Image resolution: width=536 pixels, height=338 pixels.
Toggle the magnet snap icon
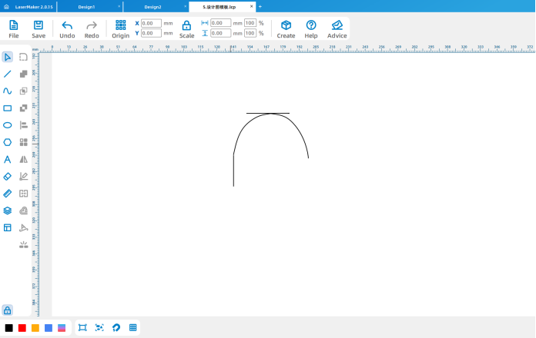coord(116,328)
